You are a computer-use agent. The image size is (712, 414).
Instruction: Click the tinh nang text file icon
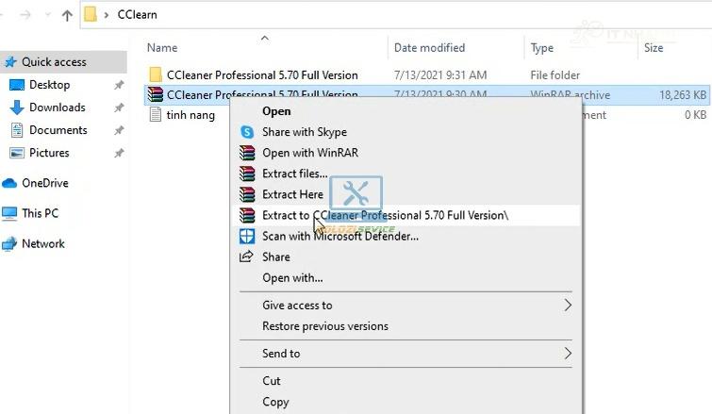tap(156, 115)
